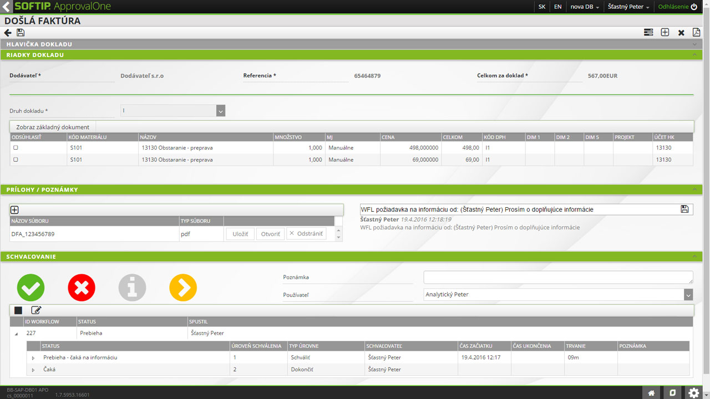Click the green approve checkmark icon
Image resolution: width=710 pixels, height=399 pixels.
[31, 288]
